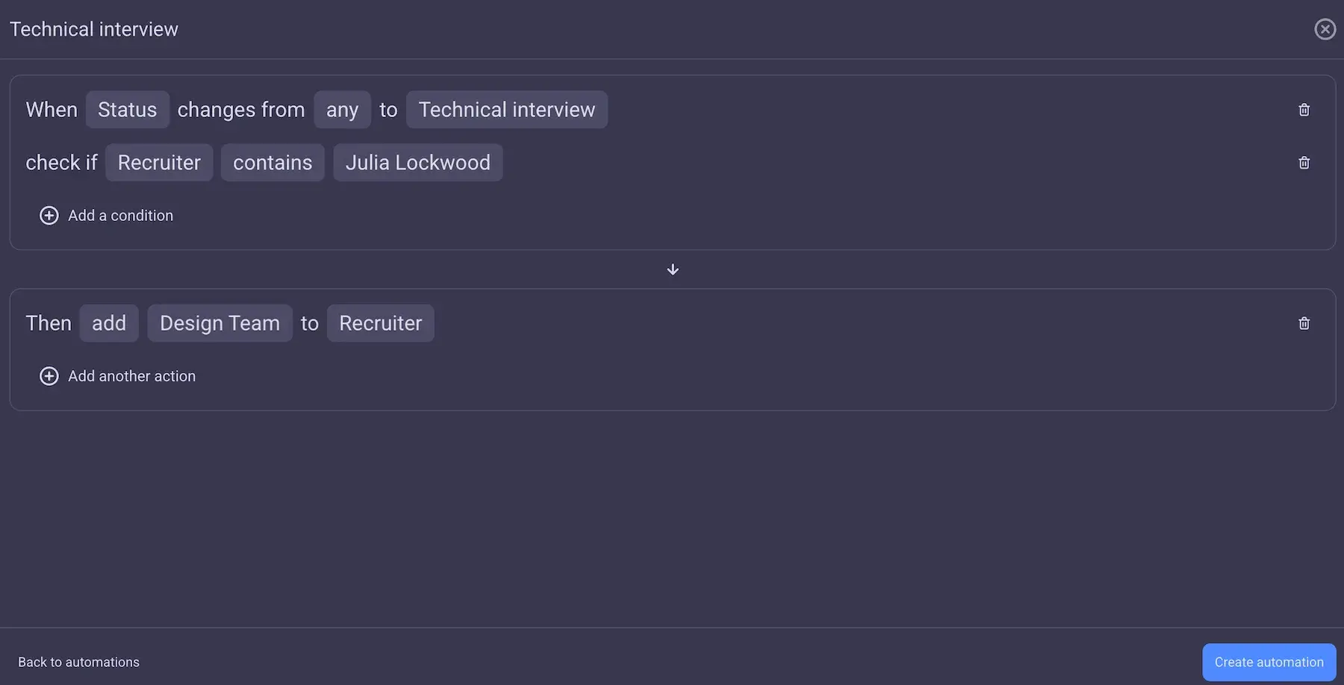Delete the Status change trigger row
Image resolution: width=1344 pixels, height=685 pixels.
pos(1304,109)
